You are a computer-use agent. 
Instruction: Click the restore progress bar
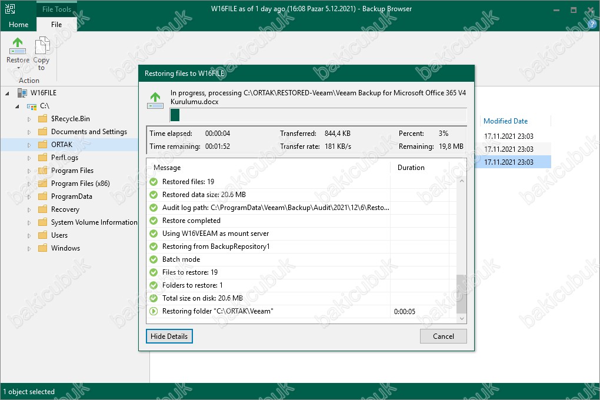[x=318, y=115]
